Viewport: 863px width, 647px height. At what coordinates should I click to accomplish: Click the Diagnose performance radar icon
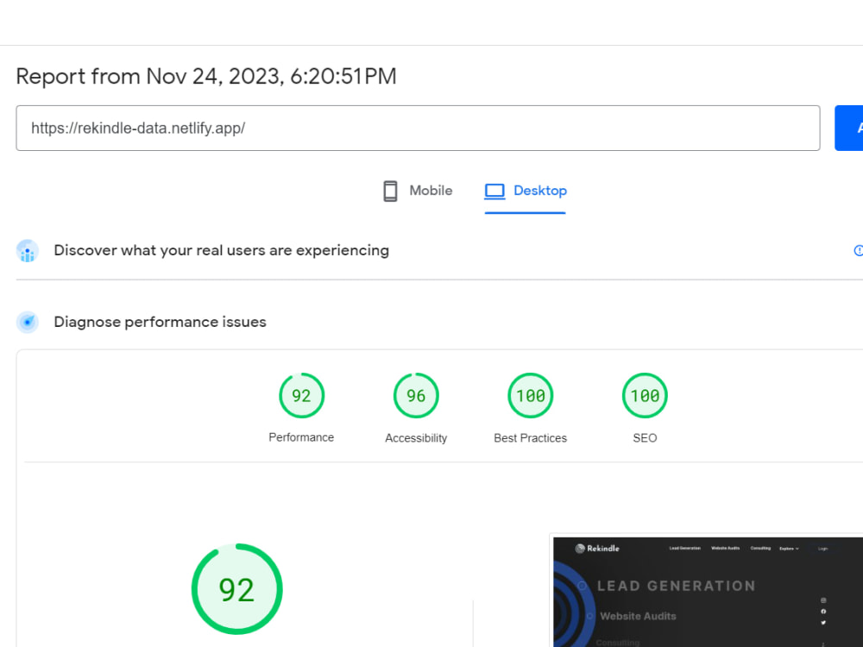28,323
